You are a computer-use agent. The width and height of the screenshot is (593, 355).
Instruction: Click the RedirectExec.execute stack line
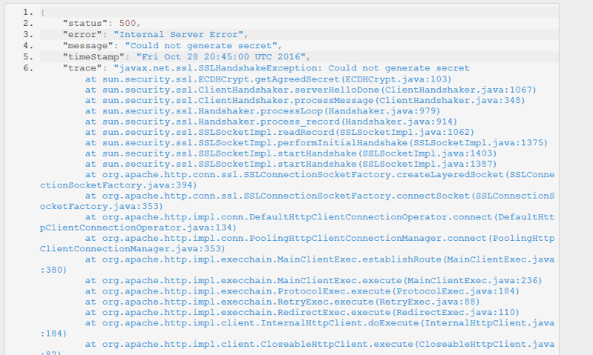coord(302,312)
